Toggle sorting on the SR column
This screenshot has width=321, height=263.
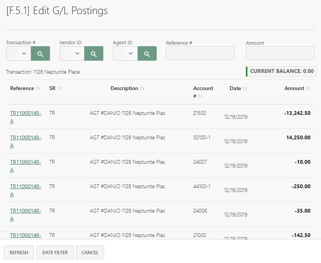point(60,88)
